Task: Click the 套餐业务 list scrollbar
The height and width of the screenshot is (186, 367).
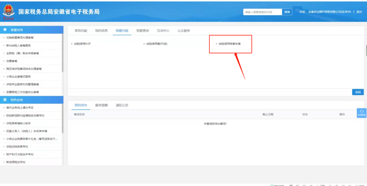Action: pos(63,53)
